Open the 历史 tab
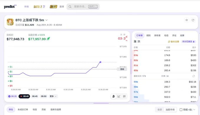Image resolution: width=200 pixels, height=115 pixels. pos(44,109)
